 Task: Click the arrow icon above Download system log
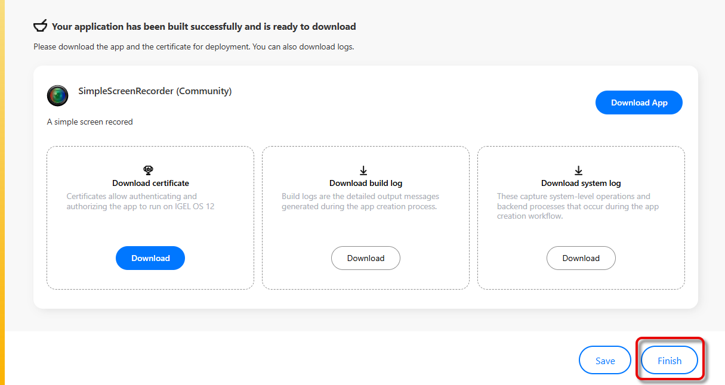[579, 170]
